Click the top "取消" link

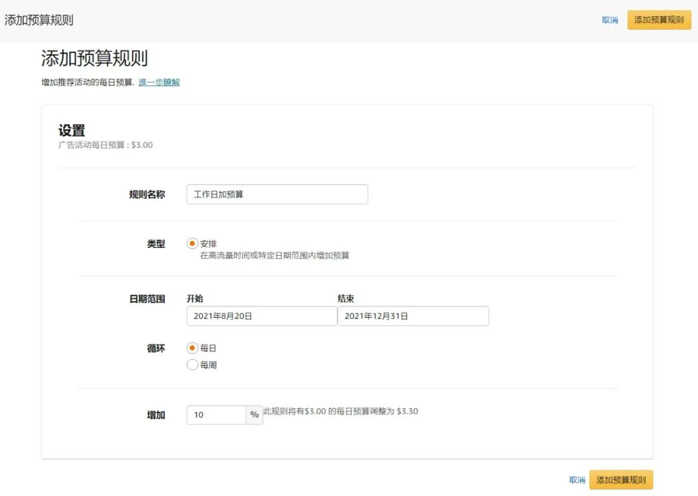click(x=610, y=20)
